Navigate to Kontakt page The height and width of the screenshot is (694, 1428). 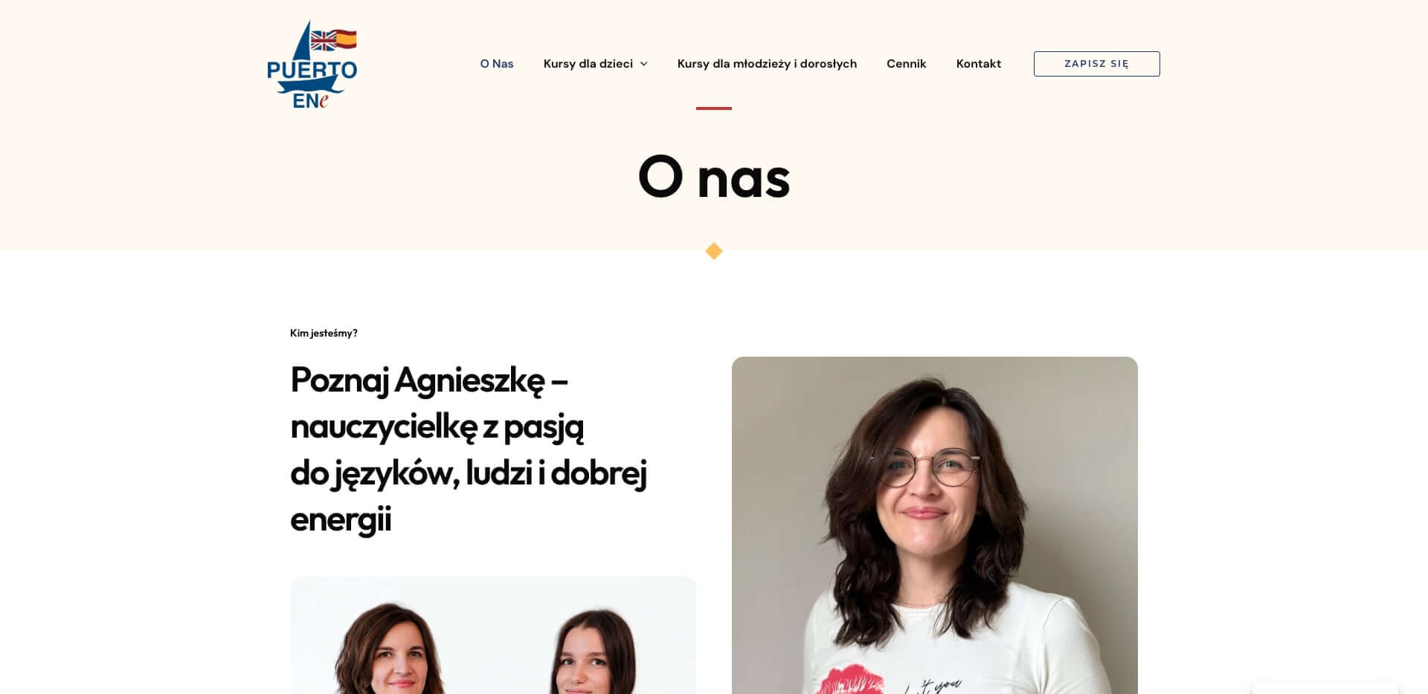(978, 64)
